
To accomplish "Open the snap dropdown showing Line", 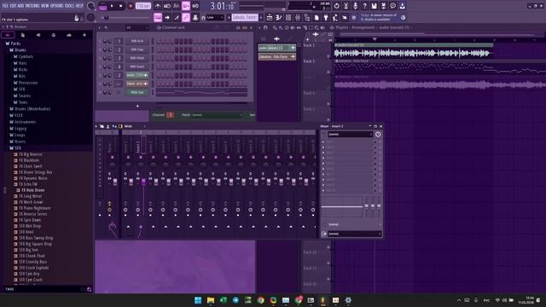I will pyautogui.click(x=215, y=17).
